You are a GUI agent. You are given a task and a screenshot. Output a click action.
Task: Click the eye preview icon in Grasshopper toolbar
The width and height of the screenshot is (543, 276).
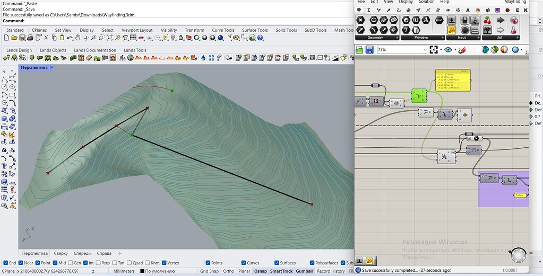(x=449, y=50)
